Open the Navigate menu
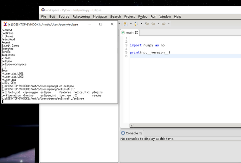 (100, 17)
